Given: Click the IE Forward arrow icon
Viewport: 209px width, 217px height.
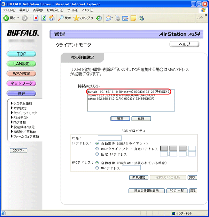Looking at the screenshot, I should pyautogui.click(x=25, y=18).
